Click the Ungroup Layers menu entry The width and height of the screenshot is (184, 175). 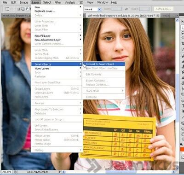tap(57, 93)
